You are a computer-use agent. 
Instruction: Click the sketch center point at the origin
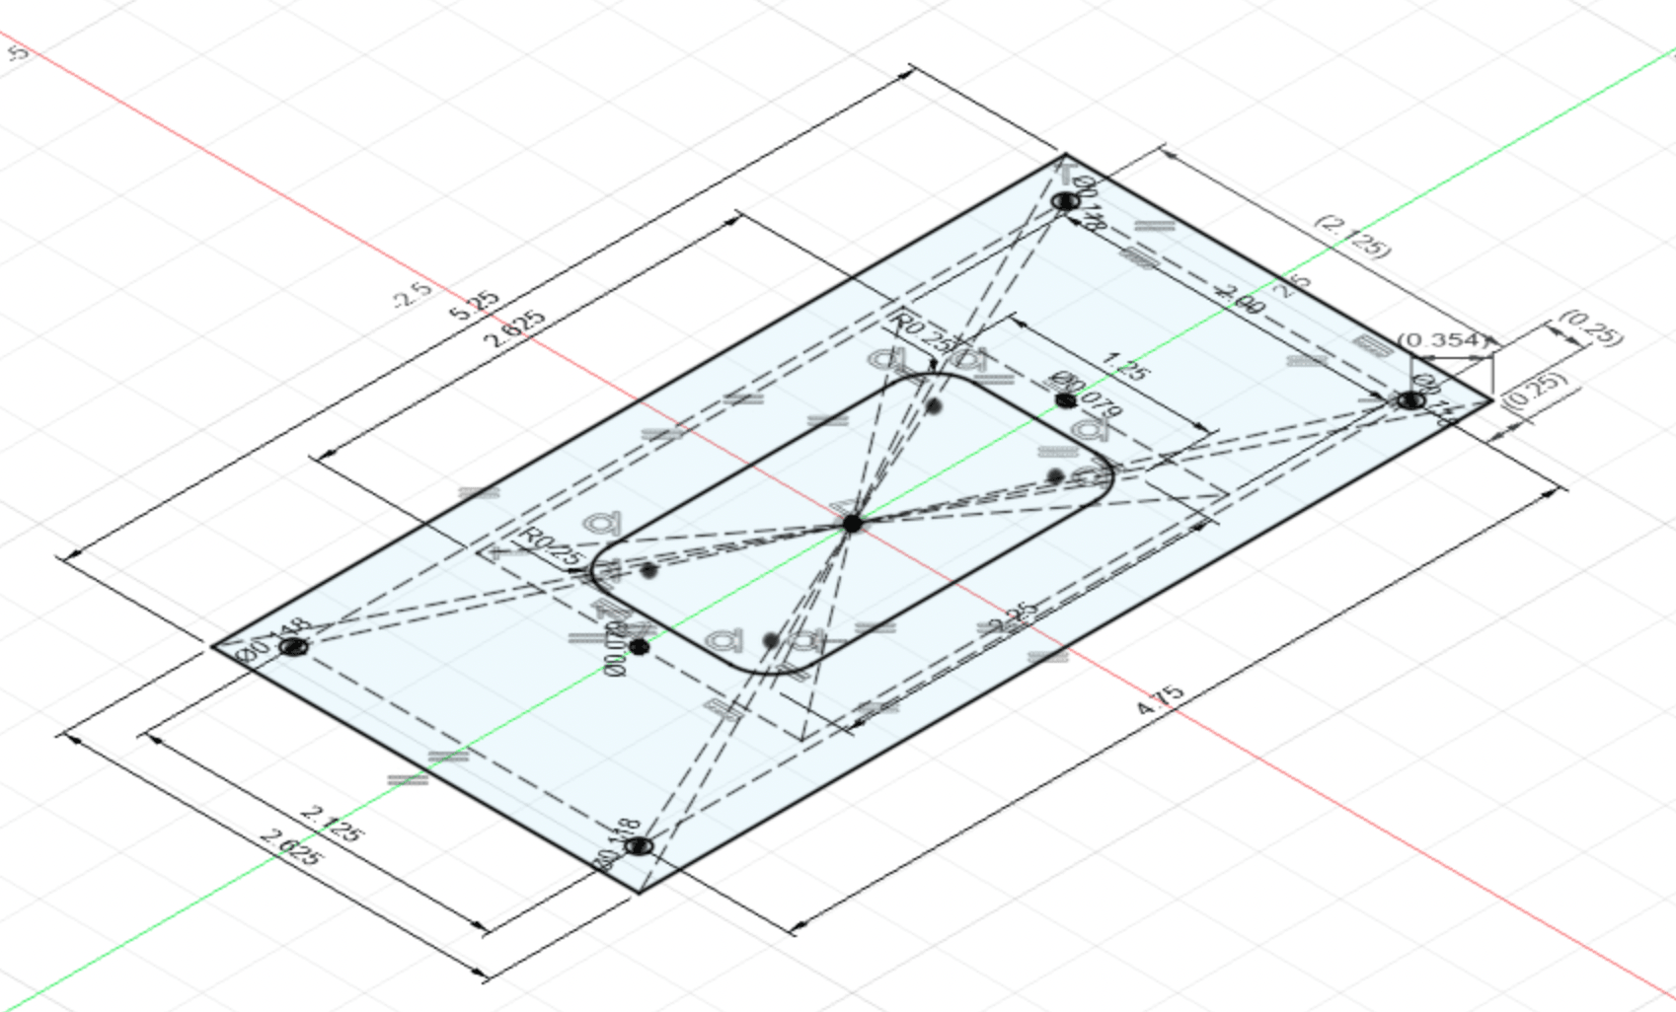coord(852,524)
